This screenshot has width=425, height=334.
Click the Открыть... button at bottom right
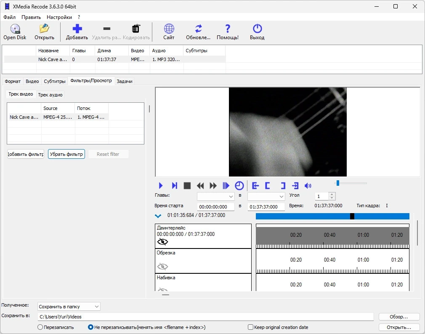(x=398, y=327)
